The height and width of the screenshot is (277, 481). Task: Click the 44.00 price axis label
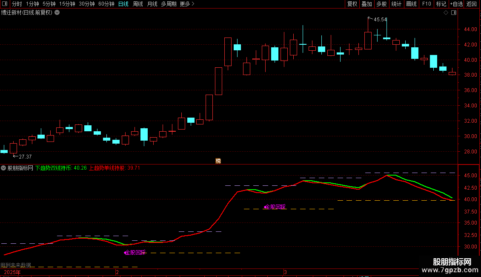(x=470, y=29)
